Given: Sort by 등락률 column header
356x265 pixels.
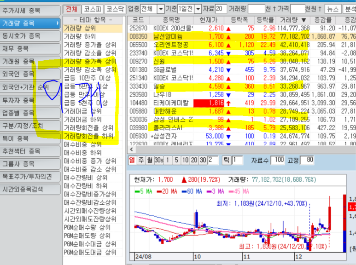Looking at the screenshot, I should pos(265,20).
